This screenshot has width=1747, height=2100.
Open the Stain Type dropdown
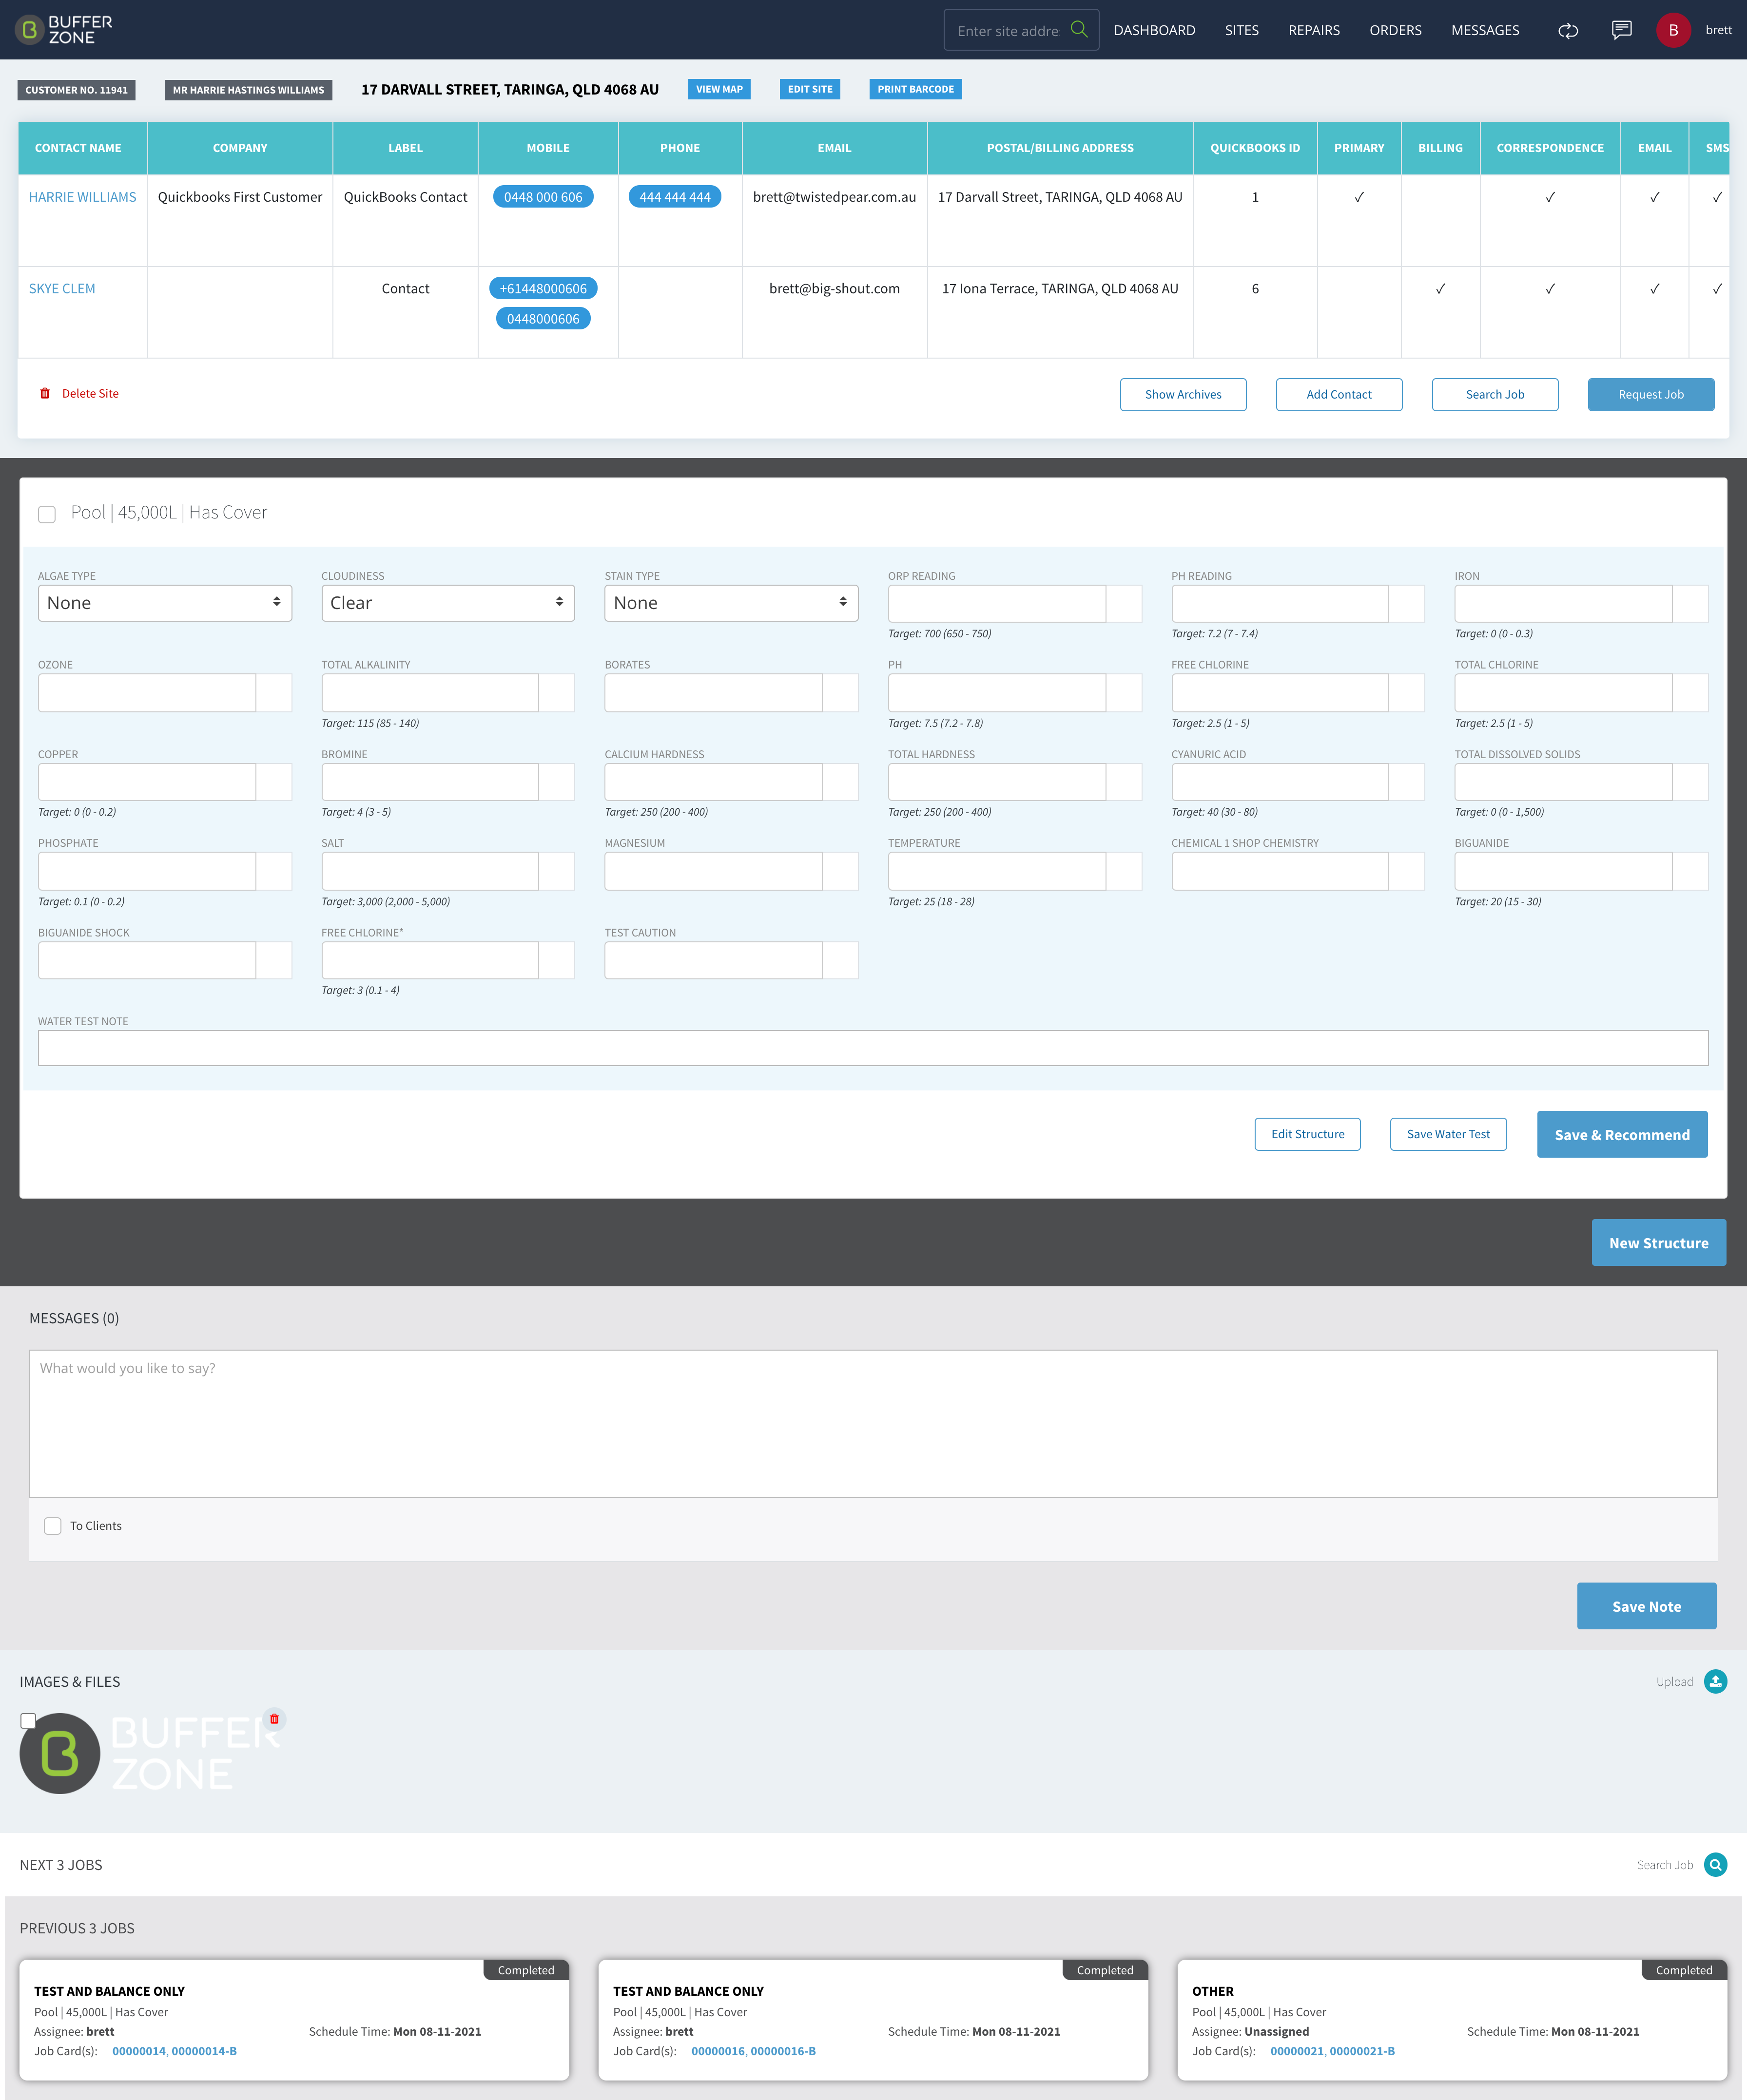tap(732, 603)
